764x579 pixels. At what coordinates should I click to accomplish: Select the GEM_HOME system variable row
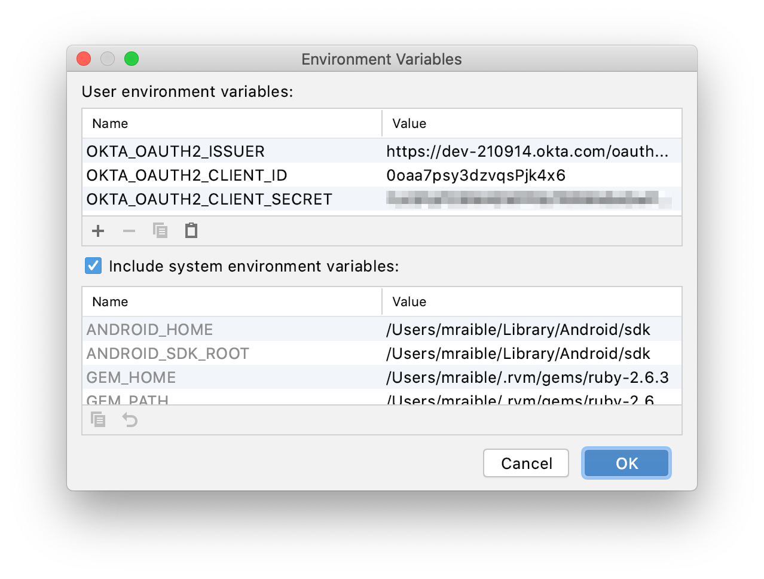click(x=132, y=377)
